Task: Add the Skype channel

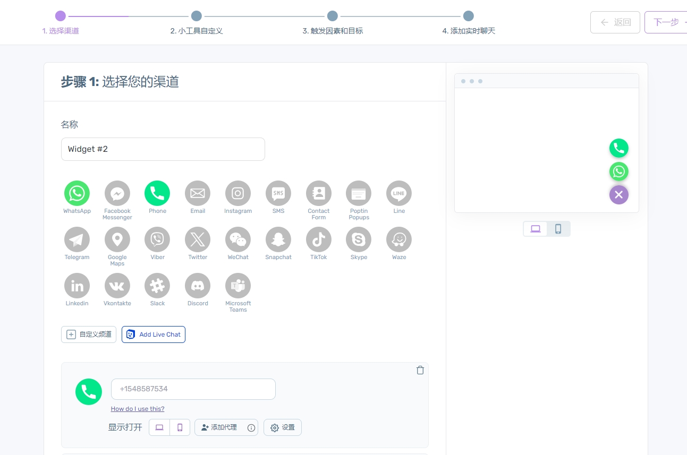Action: coord(359,239)
